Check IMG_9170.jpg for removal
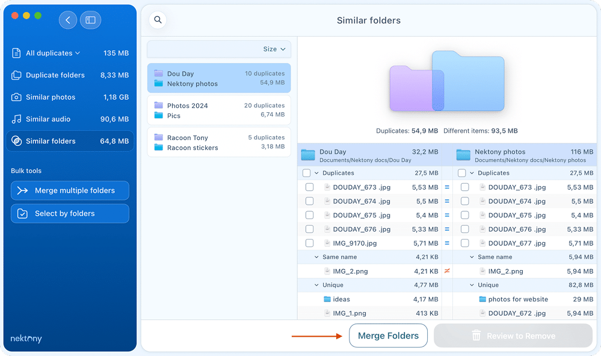This screenshot has width=601, height=356. [x=310, y=243]
